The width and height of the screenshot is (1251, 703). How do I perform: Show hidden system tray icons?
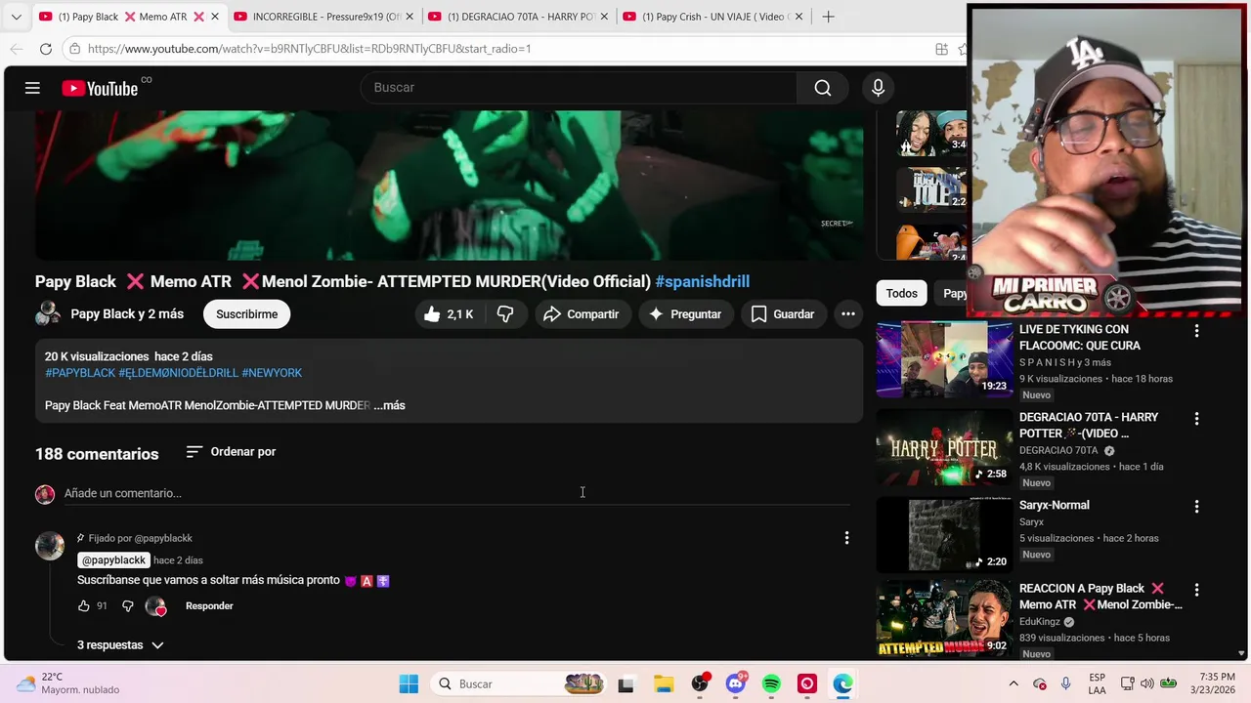pyautogui.click(x=1014, y=684)
